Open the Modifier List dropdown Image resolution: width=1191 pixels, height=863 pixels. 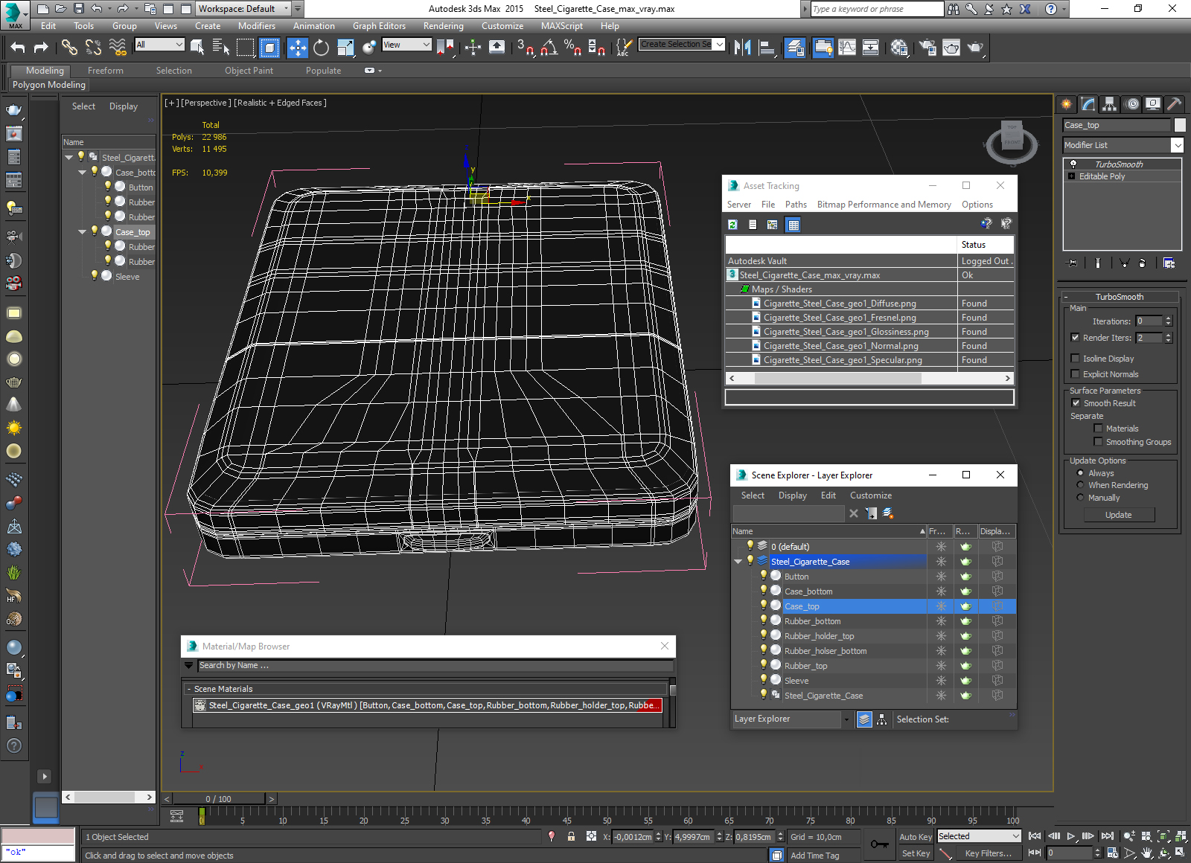click(1177, 145)
